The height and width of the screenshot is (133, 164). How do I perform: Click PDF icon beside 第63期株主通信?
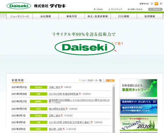tap(67, 109)
